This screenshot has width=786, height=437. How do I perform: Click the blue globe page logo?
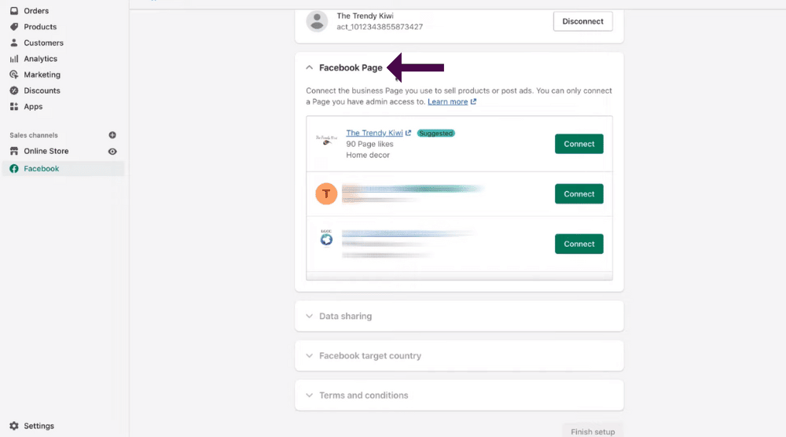[x=326, y=238]
